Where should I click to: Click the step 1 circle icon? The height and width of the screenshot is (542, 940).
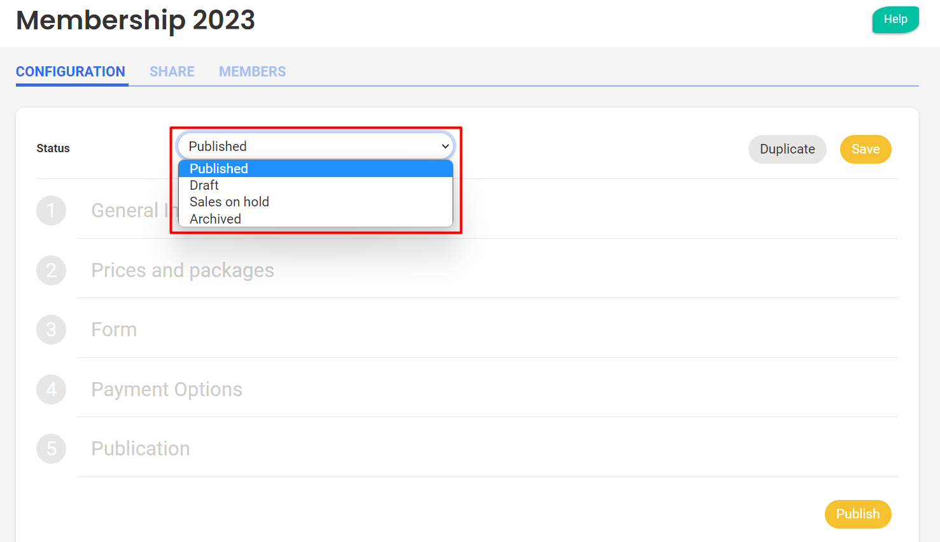tap(52, 211)
